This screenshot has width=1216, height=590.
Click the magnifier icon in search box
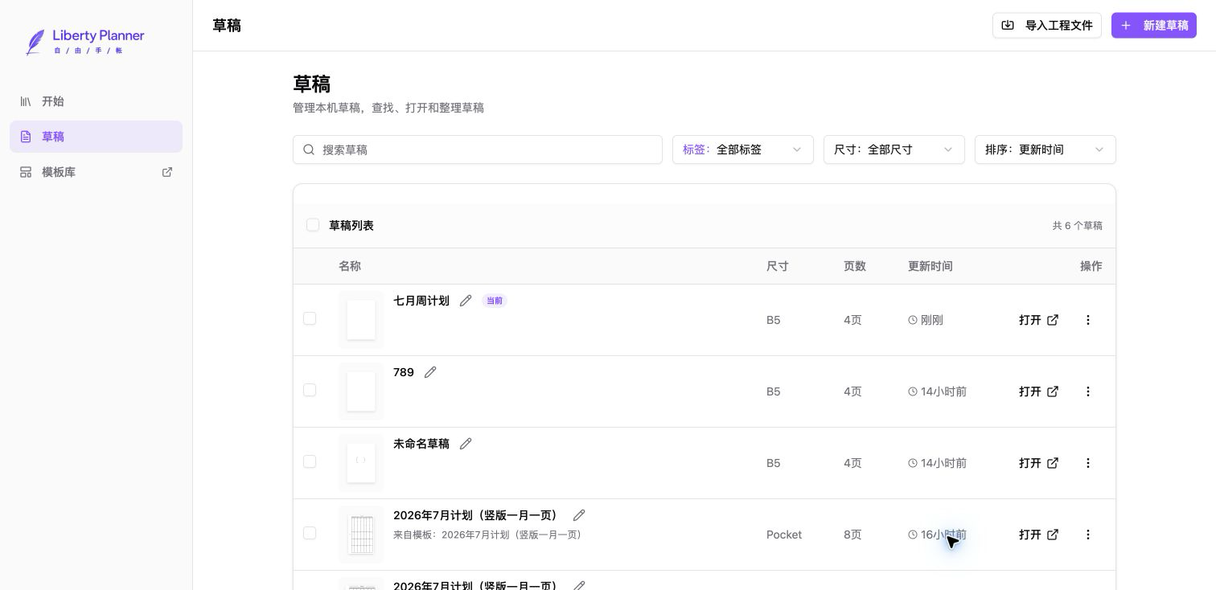pos(309,150)
